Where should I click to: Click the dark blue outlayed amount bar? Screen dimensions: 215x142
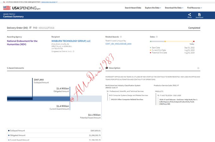[20, 99]
